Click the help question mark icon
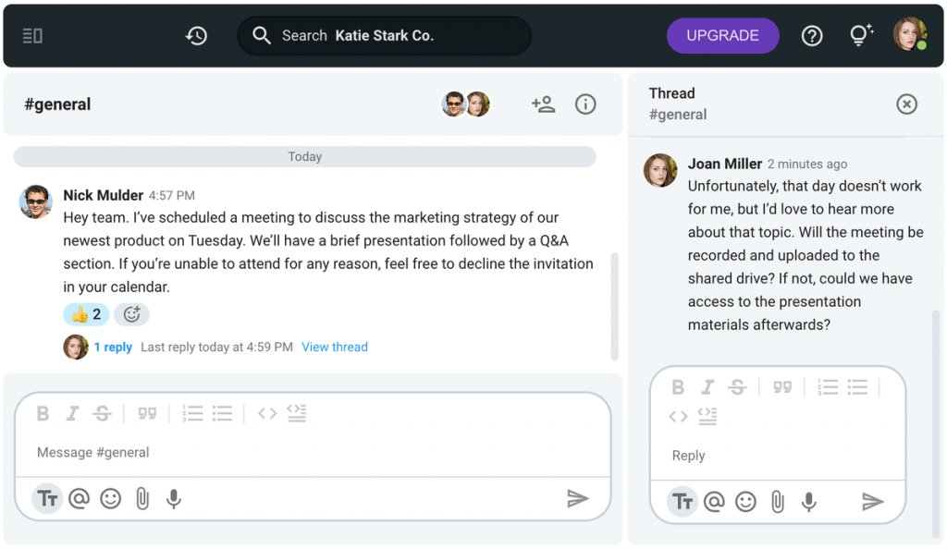Viewport: 947px width, 549px height. 812,36
